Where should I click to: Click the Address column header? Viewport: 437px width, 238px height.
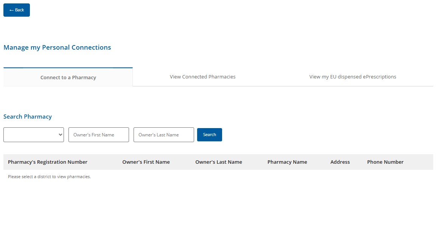click(x=340, y=162)
